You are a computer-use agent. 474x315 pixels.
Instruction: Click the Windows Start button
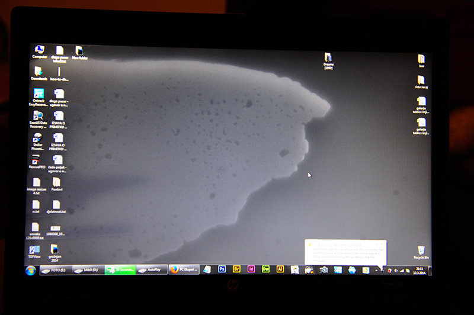[31, 271]
